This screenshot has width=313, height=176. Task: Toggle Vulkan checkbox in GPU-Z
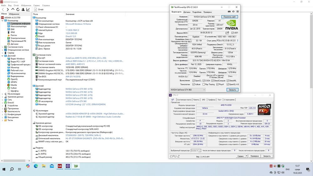193,84
